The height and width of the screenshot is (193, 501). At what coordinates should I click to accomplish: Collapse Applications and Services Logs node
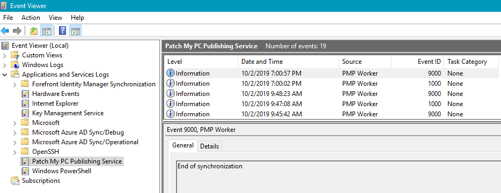point(4,75)
